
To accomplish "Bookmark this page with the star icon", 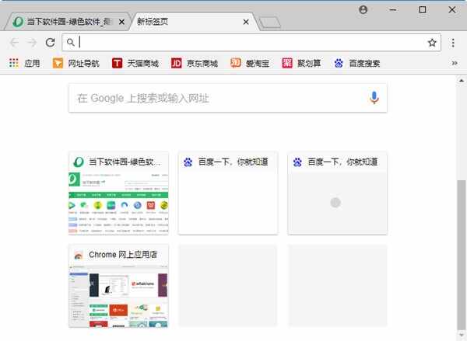I will click(x=432, y=43).
